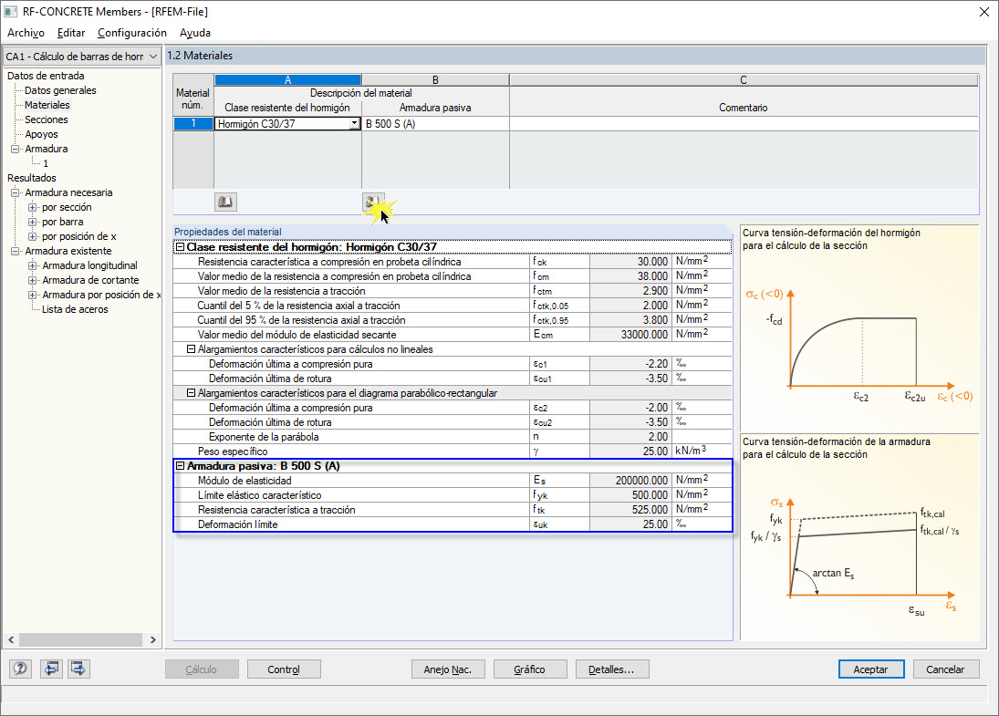
Task: Collapse the Armadura necesaria tree node
Action: (16, 192)
